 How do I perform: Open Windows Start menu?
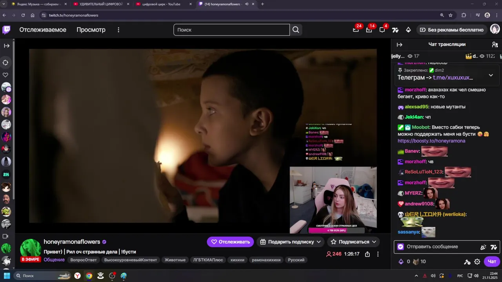7,276
